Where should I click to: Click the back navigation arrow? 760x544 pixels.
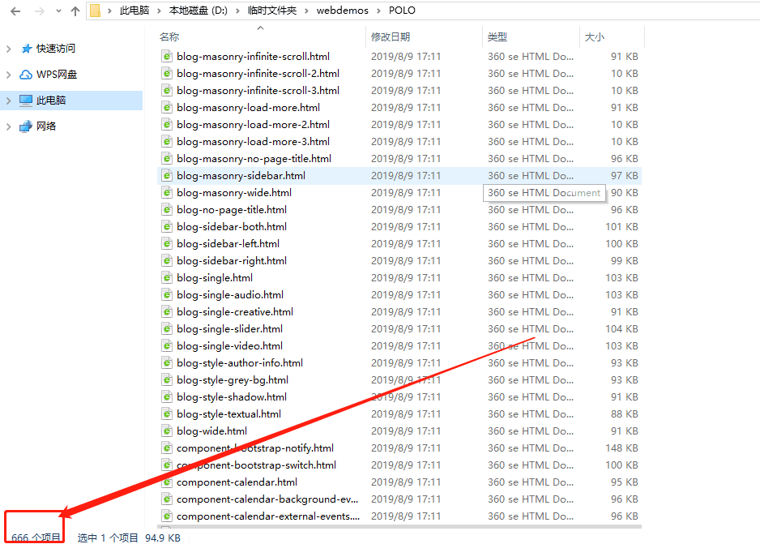click(15, 11)
